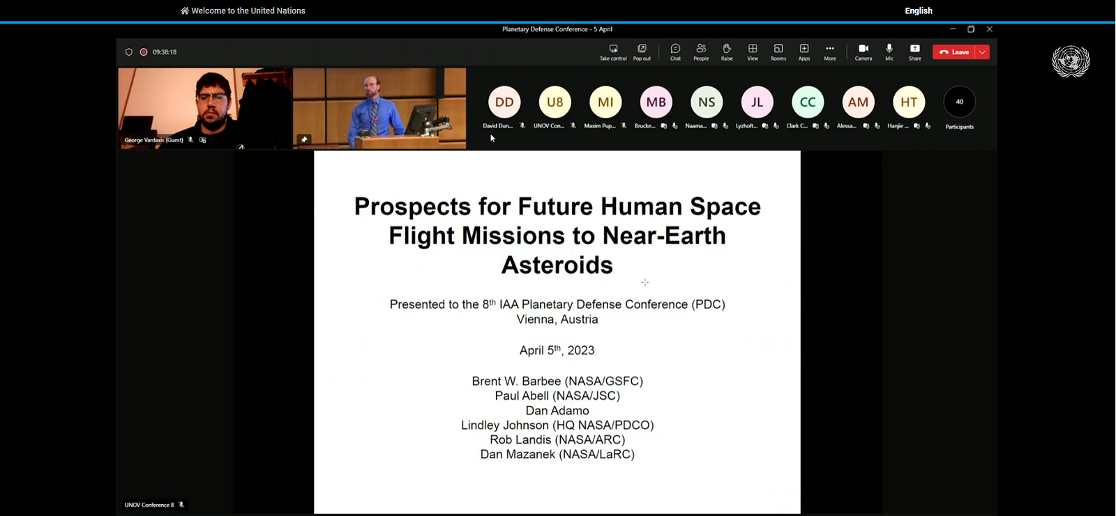
Task: Open the meeting Chat panel
Action: click(x=675, y=52)
